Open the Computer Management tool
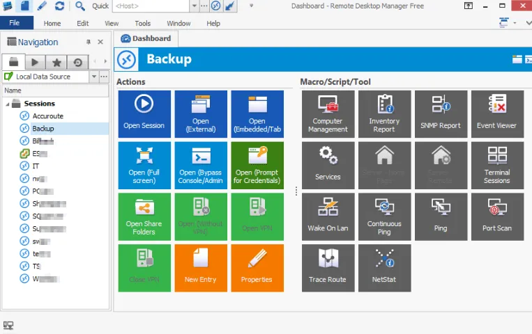Image resolution: width=532 pixels, height=334 pixels. (328, 114)
